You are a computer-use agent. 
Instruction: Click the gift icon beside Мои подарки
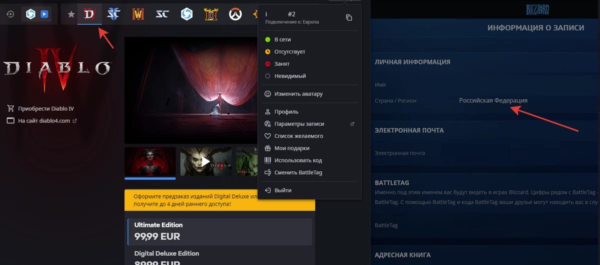tap(267, 148)
